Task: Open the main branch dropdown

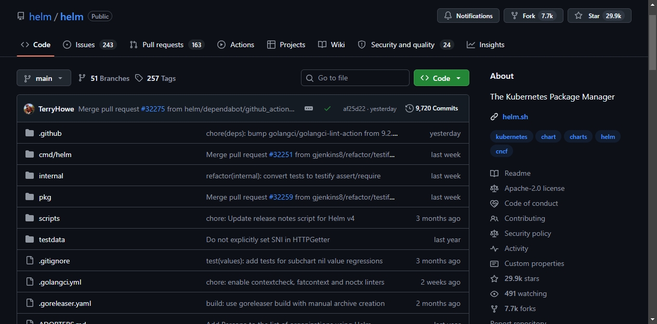Action: pyautogui.click(x=44, y=78)
